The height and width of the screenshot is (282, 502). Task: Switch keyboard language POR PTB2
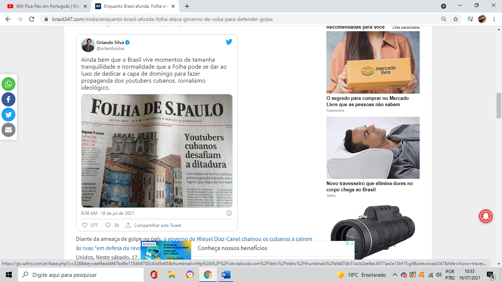coord(450,275)
